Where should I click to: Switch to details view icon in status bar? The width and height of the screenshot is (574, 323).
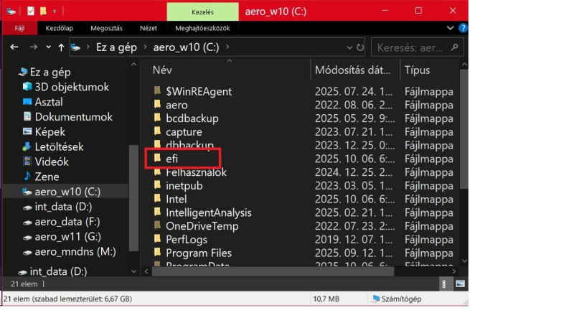point(444,284)
